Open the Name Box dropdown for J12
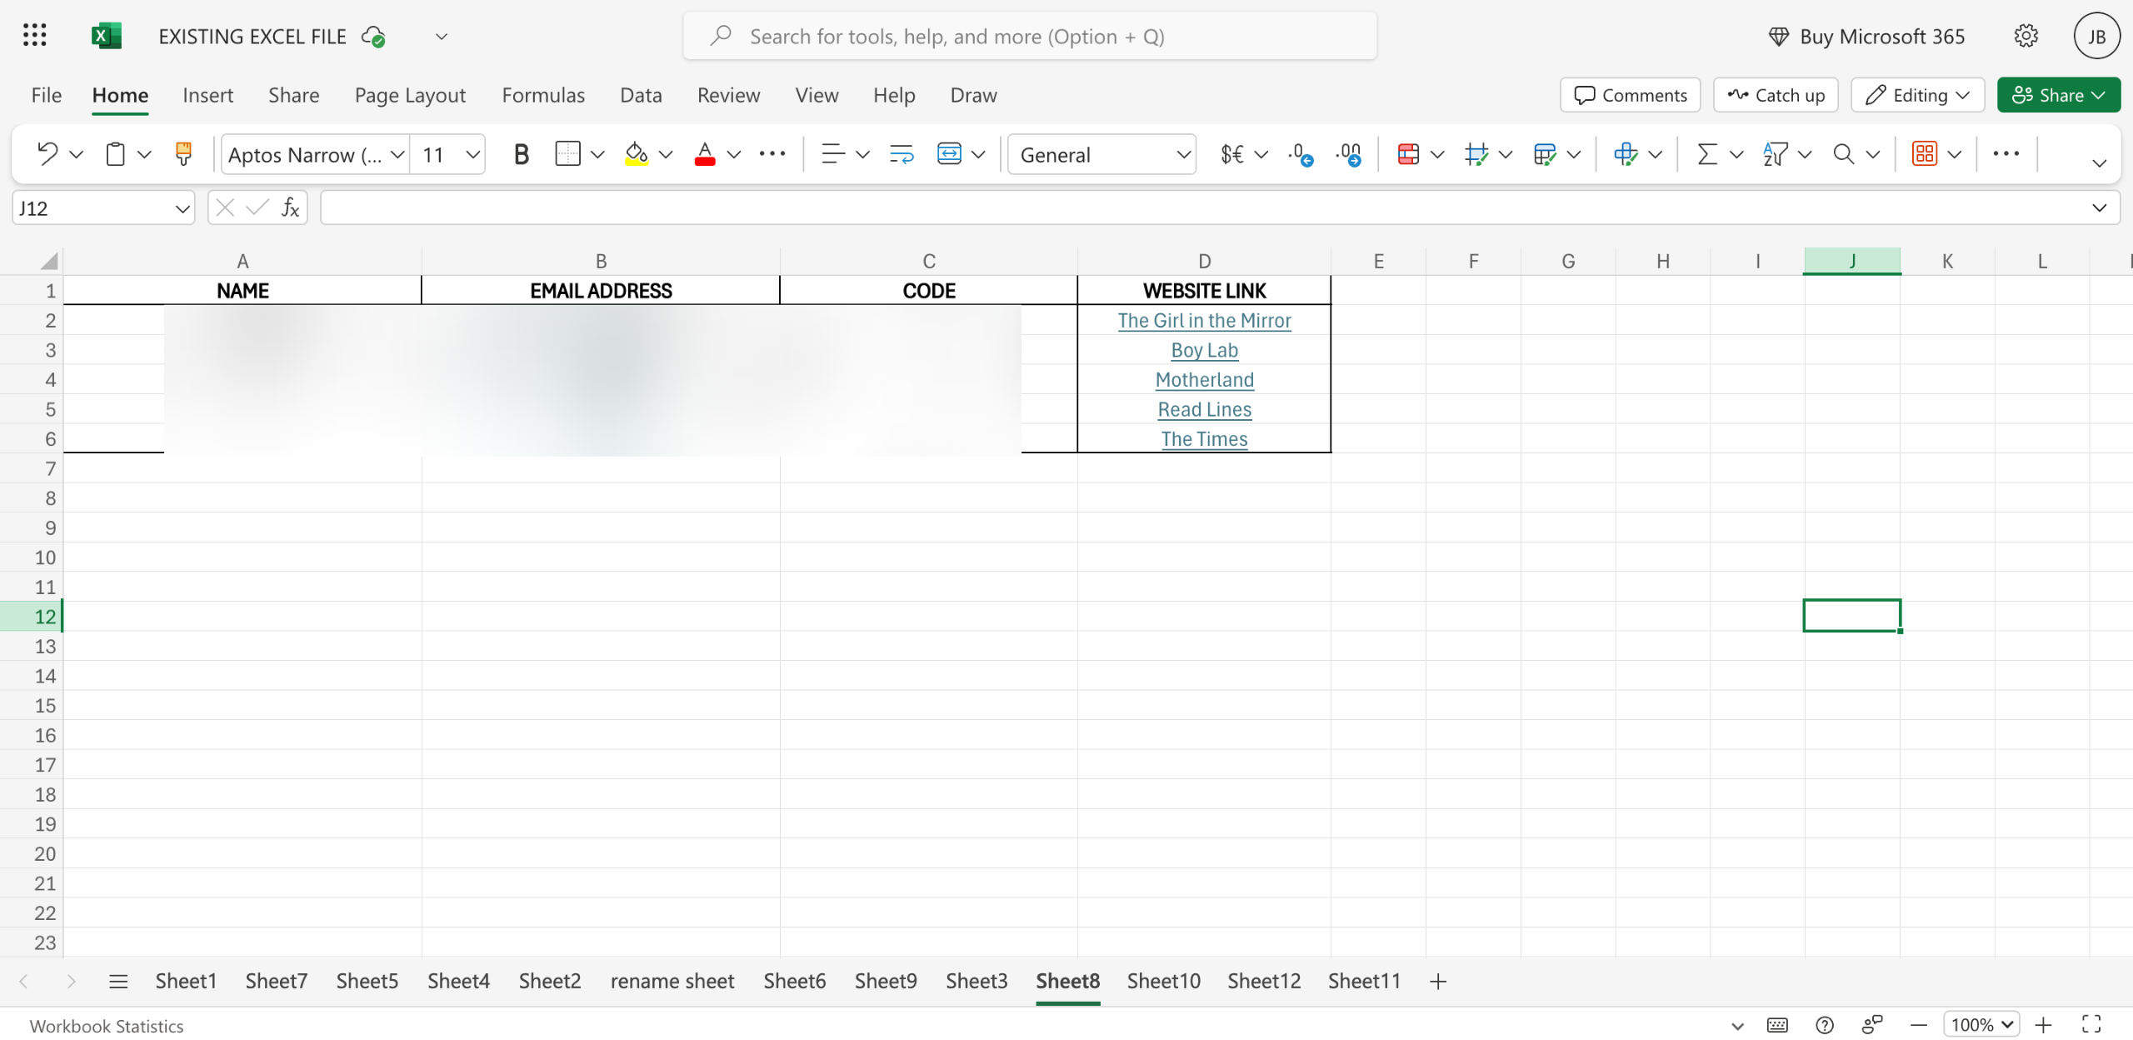Screen dimensions: 2133x1040 [x=182, y=208]
